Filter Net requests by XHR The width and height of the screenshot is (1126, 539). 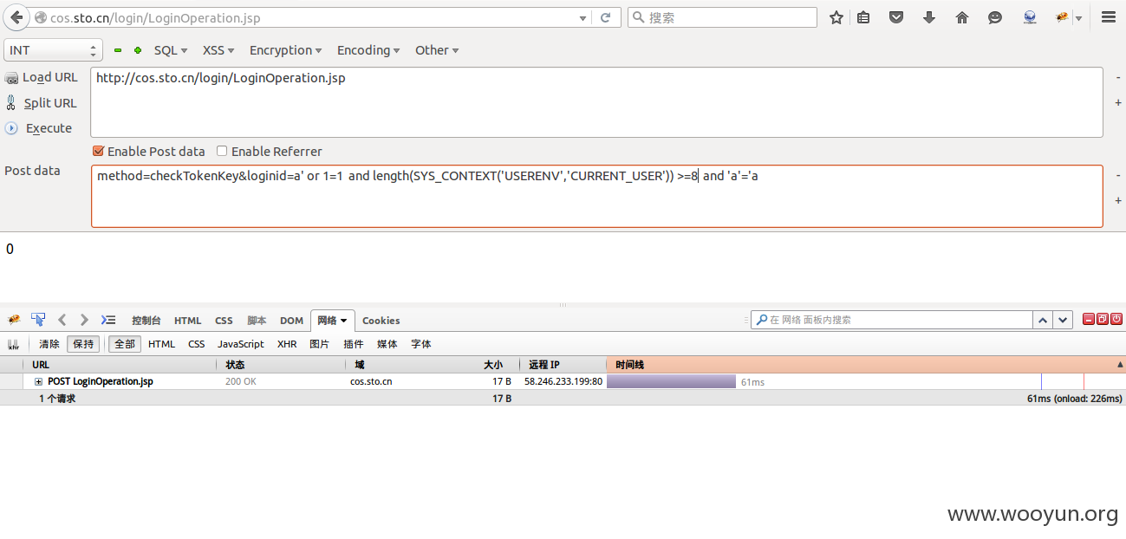pos(287,344)
